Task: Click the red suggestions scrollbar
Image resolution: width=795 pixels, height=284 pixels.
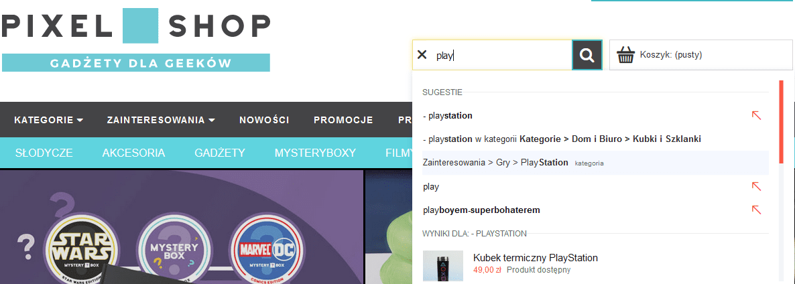Action: (781, 121)
